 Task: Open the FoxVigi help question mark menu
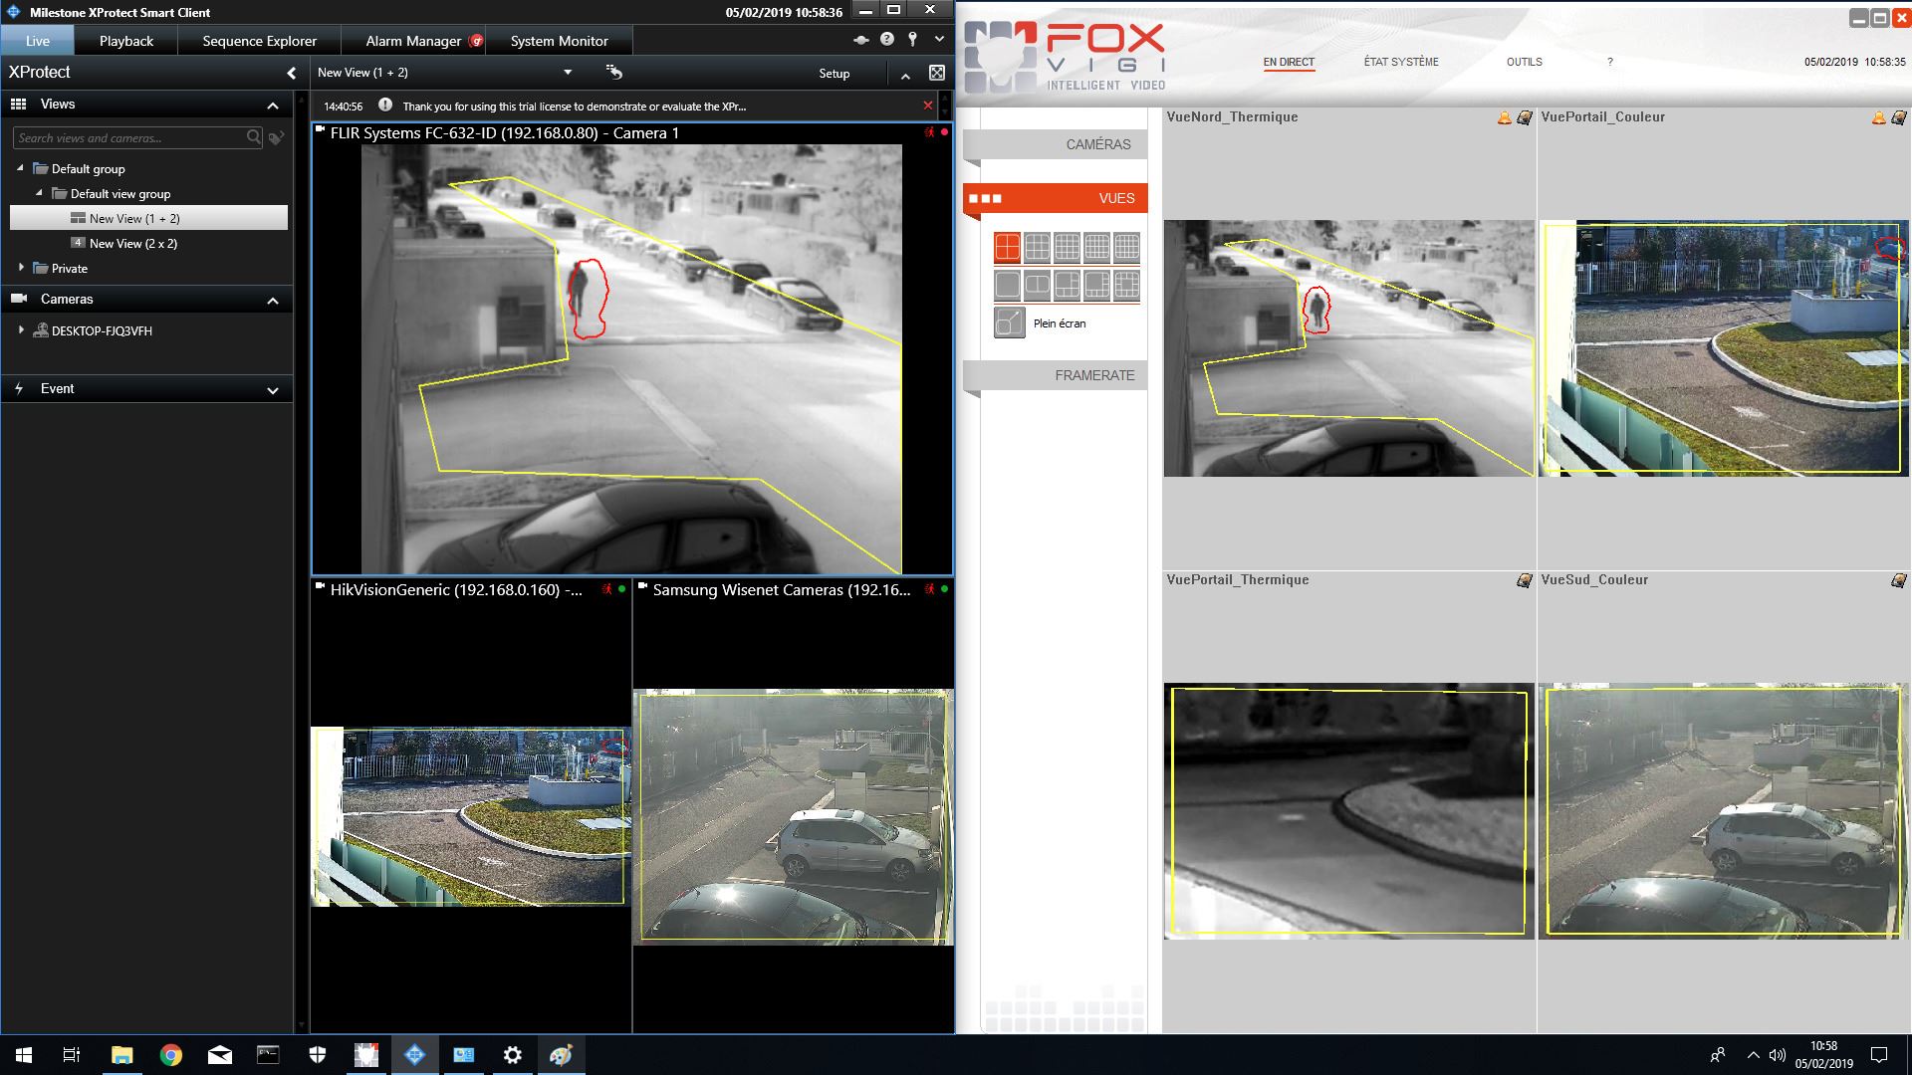pyautogui.click(x=1610, y=62)
